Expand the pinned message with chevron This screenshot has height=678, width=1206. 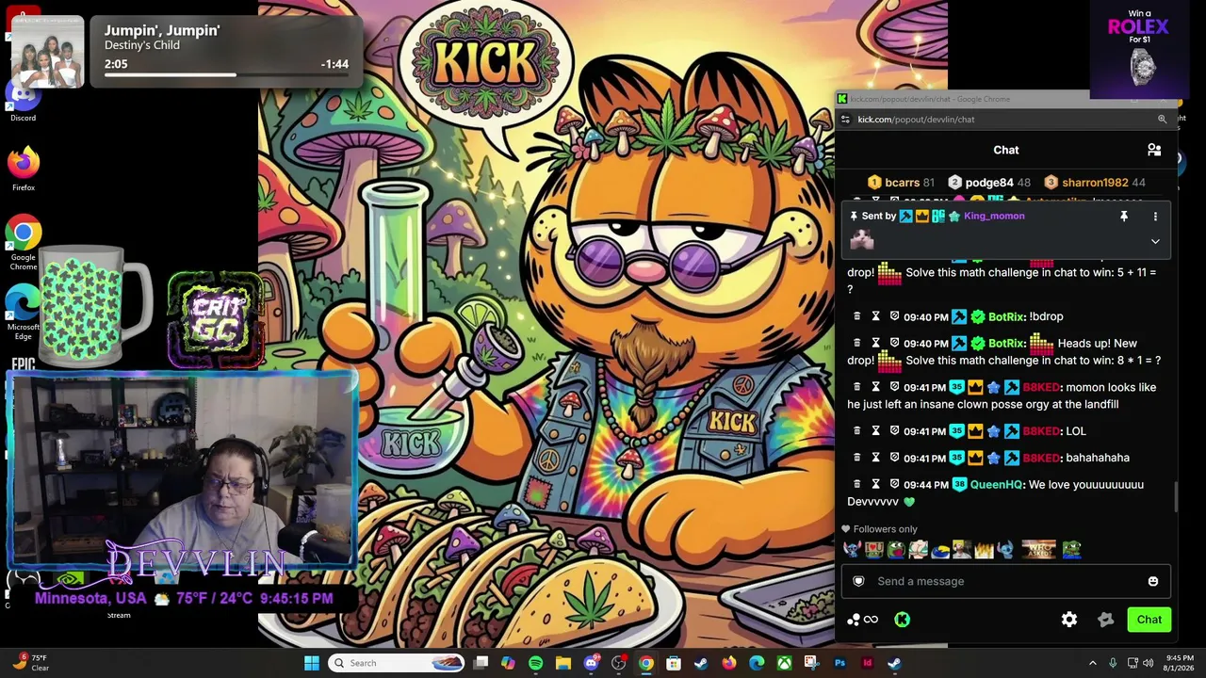[x=1155, y=241]
